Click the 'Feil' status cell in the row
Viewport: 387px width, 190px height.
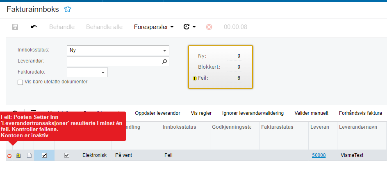point(185,155)
